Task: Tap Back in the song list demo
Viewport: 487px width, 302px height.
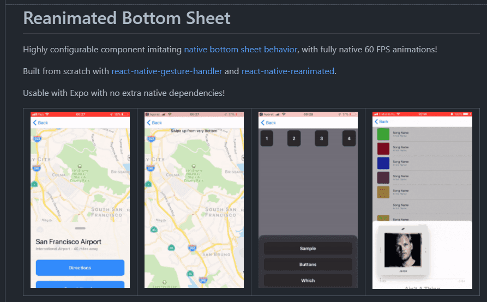Action: 381,122
